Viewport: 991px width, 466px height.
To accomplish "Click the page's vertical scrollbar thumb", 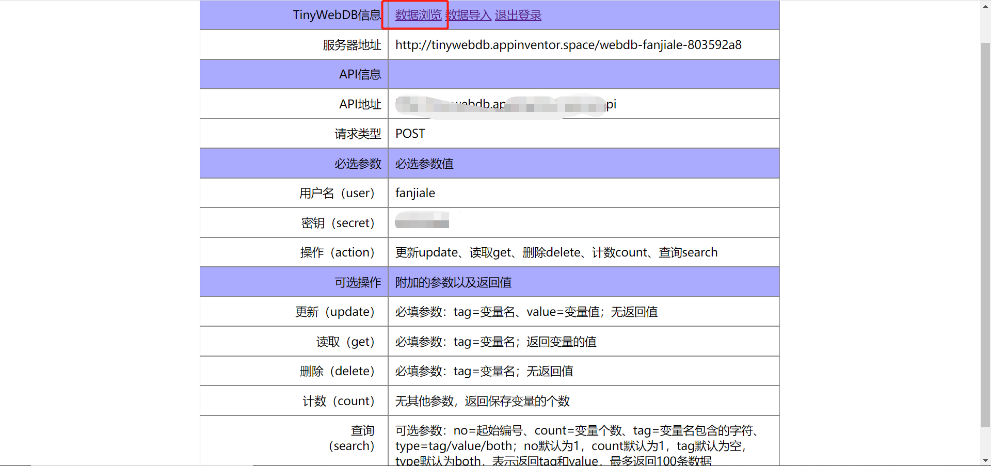I will coord(985,235).
